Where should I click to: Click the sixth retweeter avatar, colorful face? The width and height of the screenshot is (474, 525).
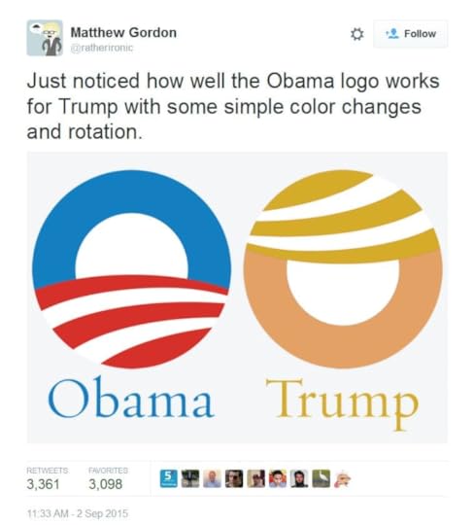pos(278,478)
